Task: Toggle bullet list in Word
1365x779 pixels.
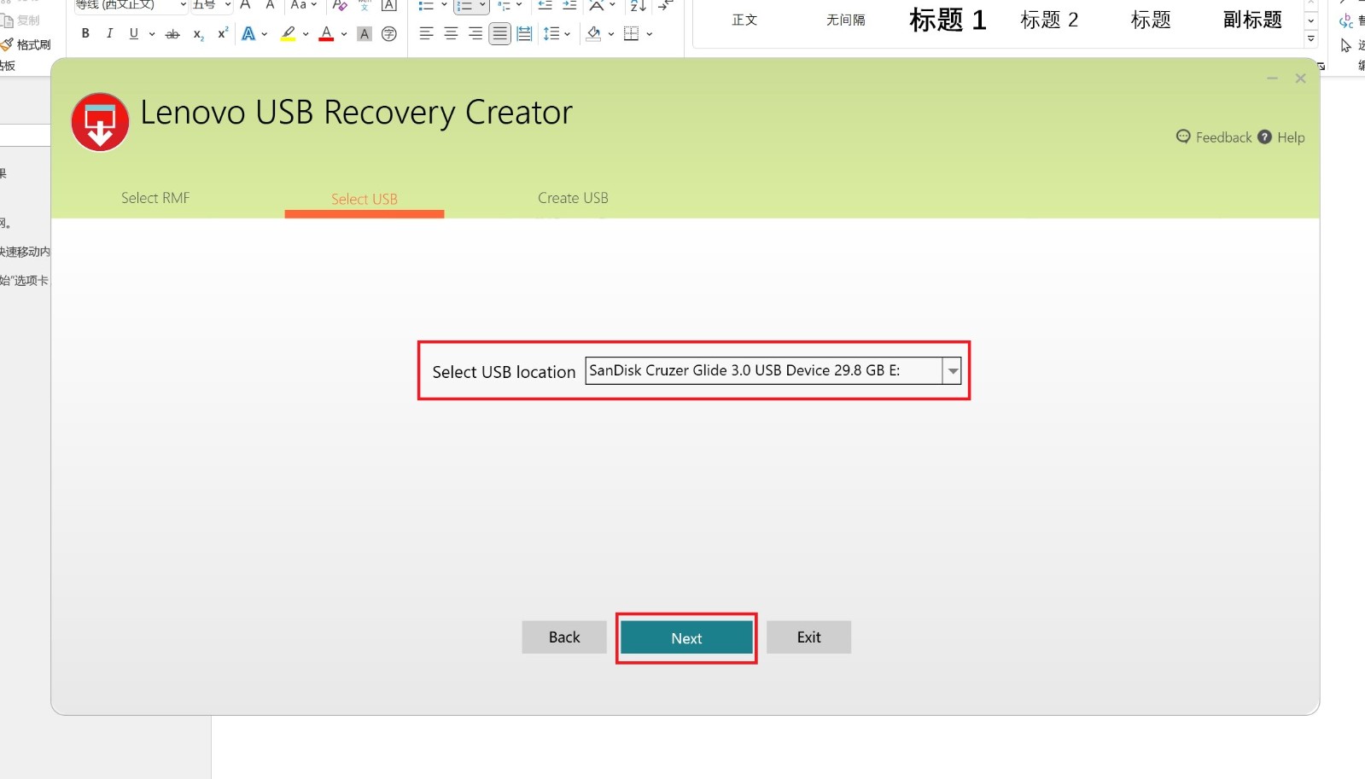Action: click(426, 5)
